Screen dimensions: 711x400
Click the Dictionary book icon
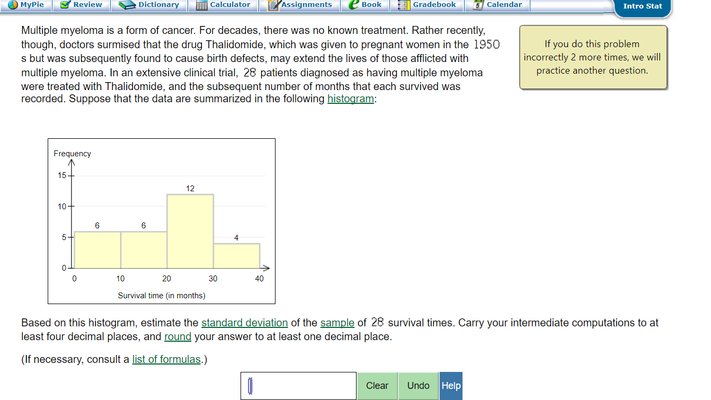(x=127, y=5)
